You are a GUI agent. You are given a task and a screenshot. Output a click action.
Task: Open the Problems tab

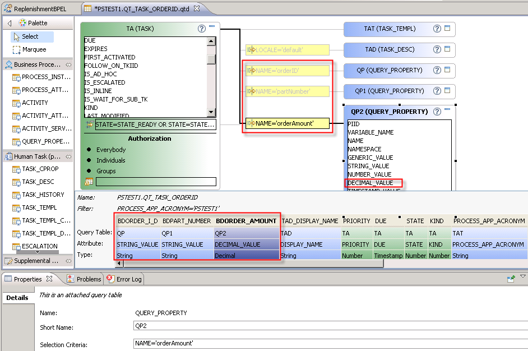[x=84, y=279]
